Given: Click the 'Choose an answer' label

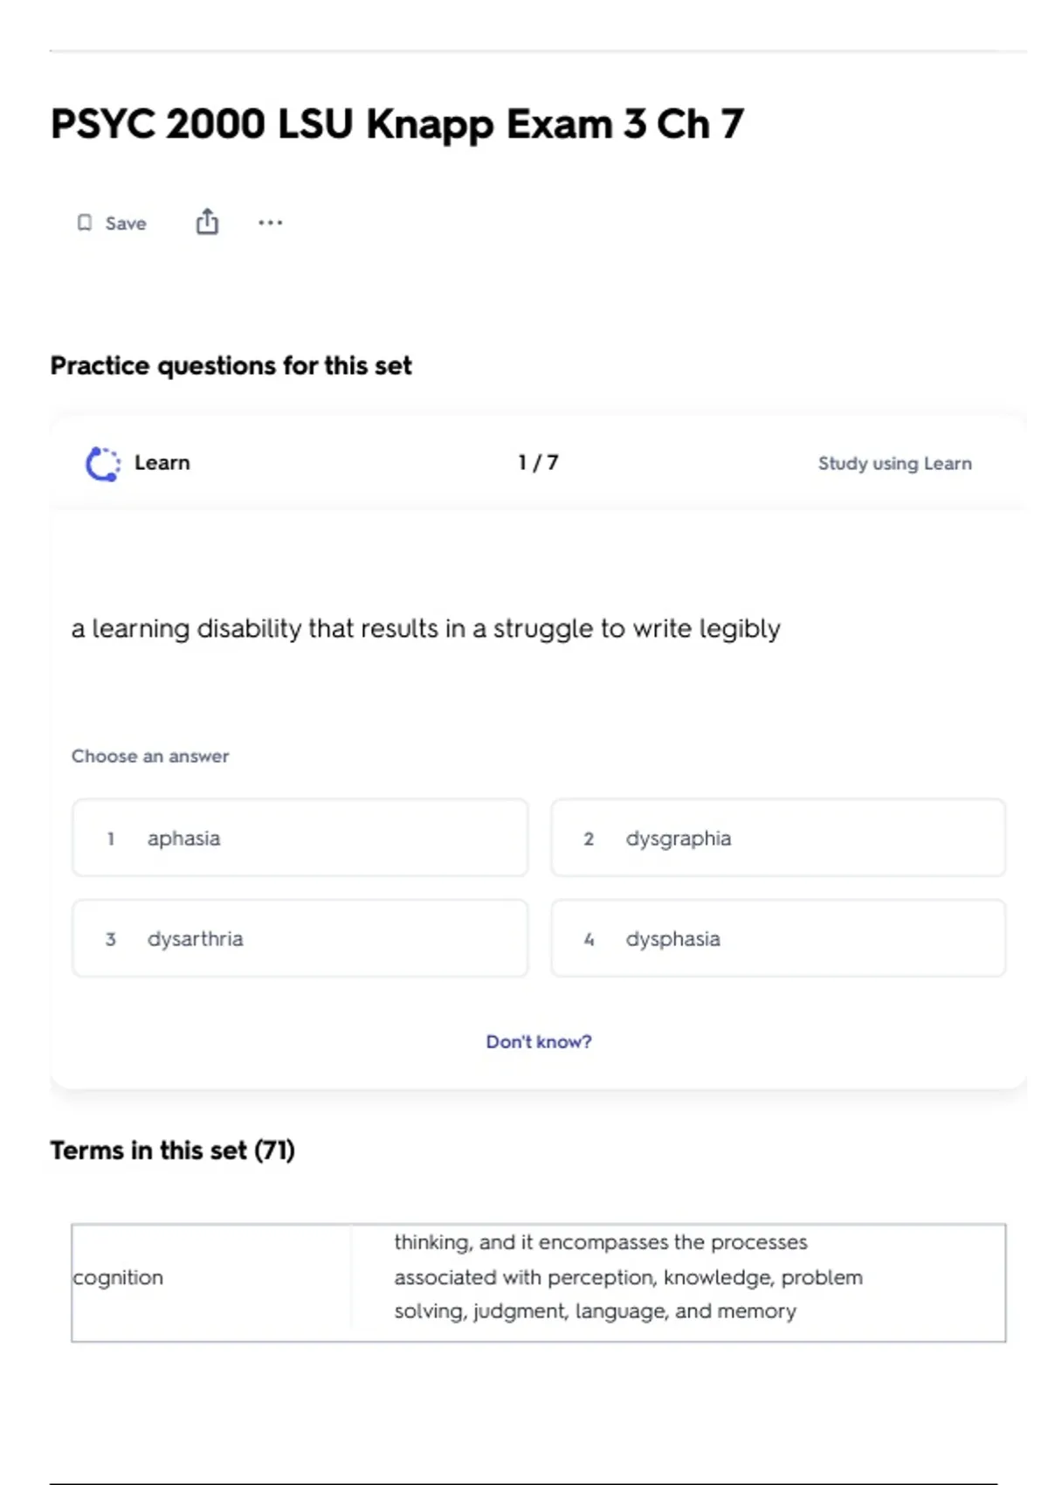Looking at the screenshot, I should [150, 756].
